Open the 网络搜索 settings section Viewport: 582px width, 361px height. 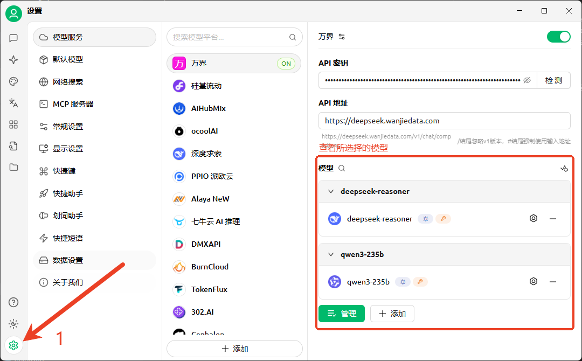click(x=95, y=82)
